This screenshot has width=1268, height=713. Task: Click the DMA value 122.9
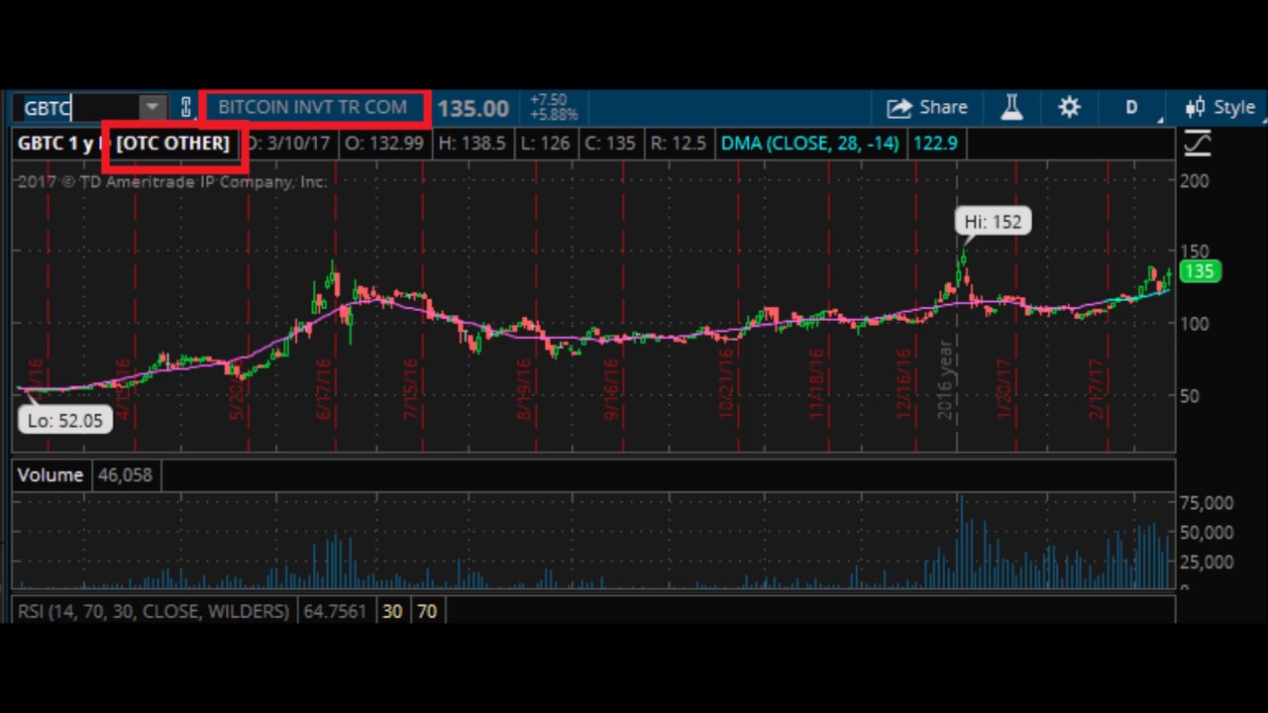(x=935, y=144)
